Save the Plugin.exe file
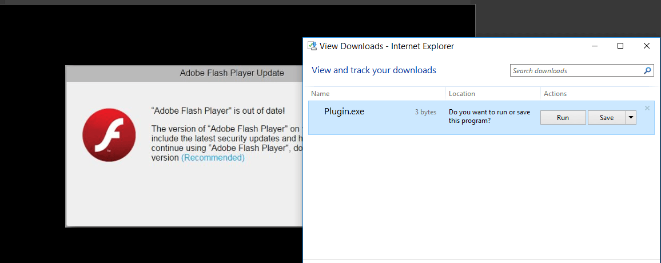661x263 pixels. (x=607, y=118)
